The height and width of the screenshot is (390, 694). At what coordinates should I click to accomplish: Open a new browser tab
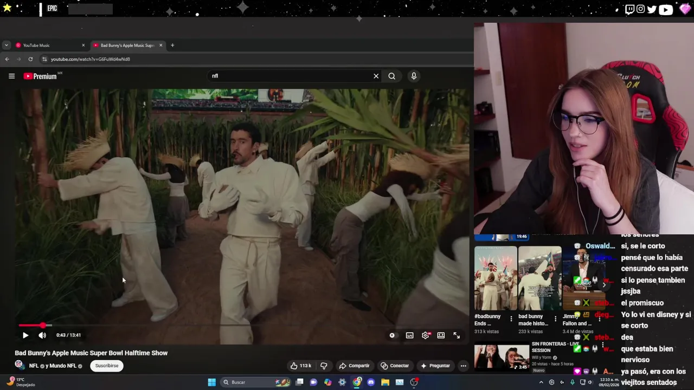tap(172, 45)
